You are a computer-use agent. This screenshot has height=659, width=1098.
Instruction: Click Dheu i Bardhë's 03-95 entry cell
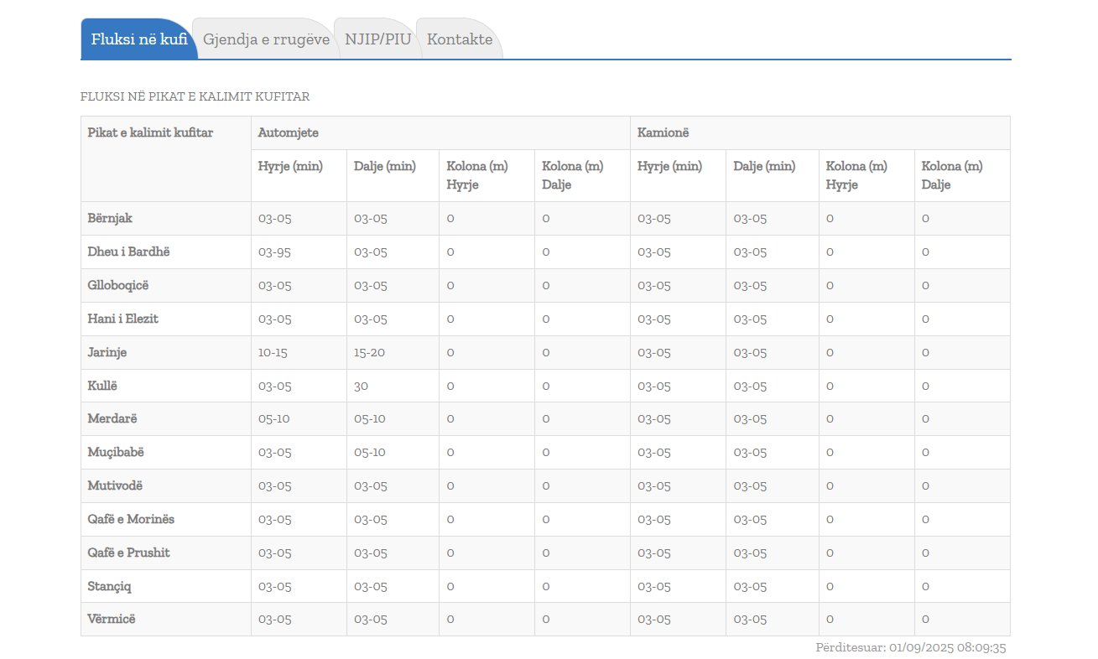(x=274, y=252)
